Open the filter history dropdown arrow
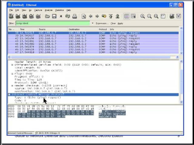The width and height of the screenshot is (194, 145). tap(92, 23)
